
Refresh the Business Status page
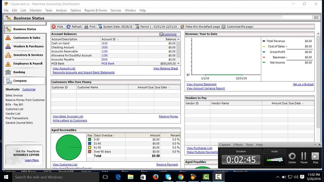pos(74,27)
